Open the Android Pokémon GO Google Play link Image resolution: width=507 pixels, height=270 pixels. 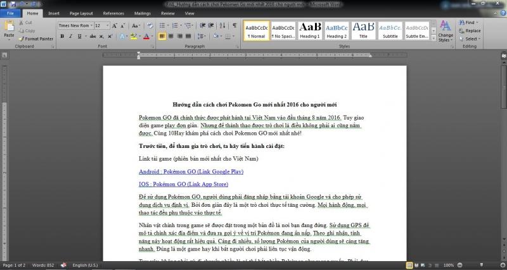(x=191, y=171)
